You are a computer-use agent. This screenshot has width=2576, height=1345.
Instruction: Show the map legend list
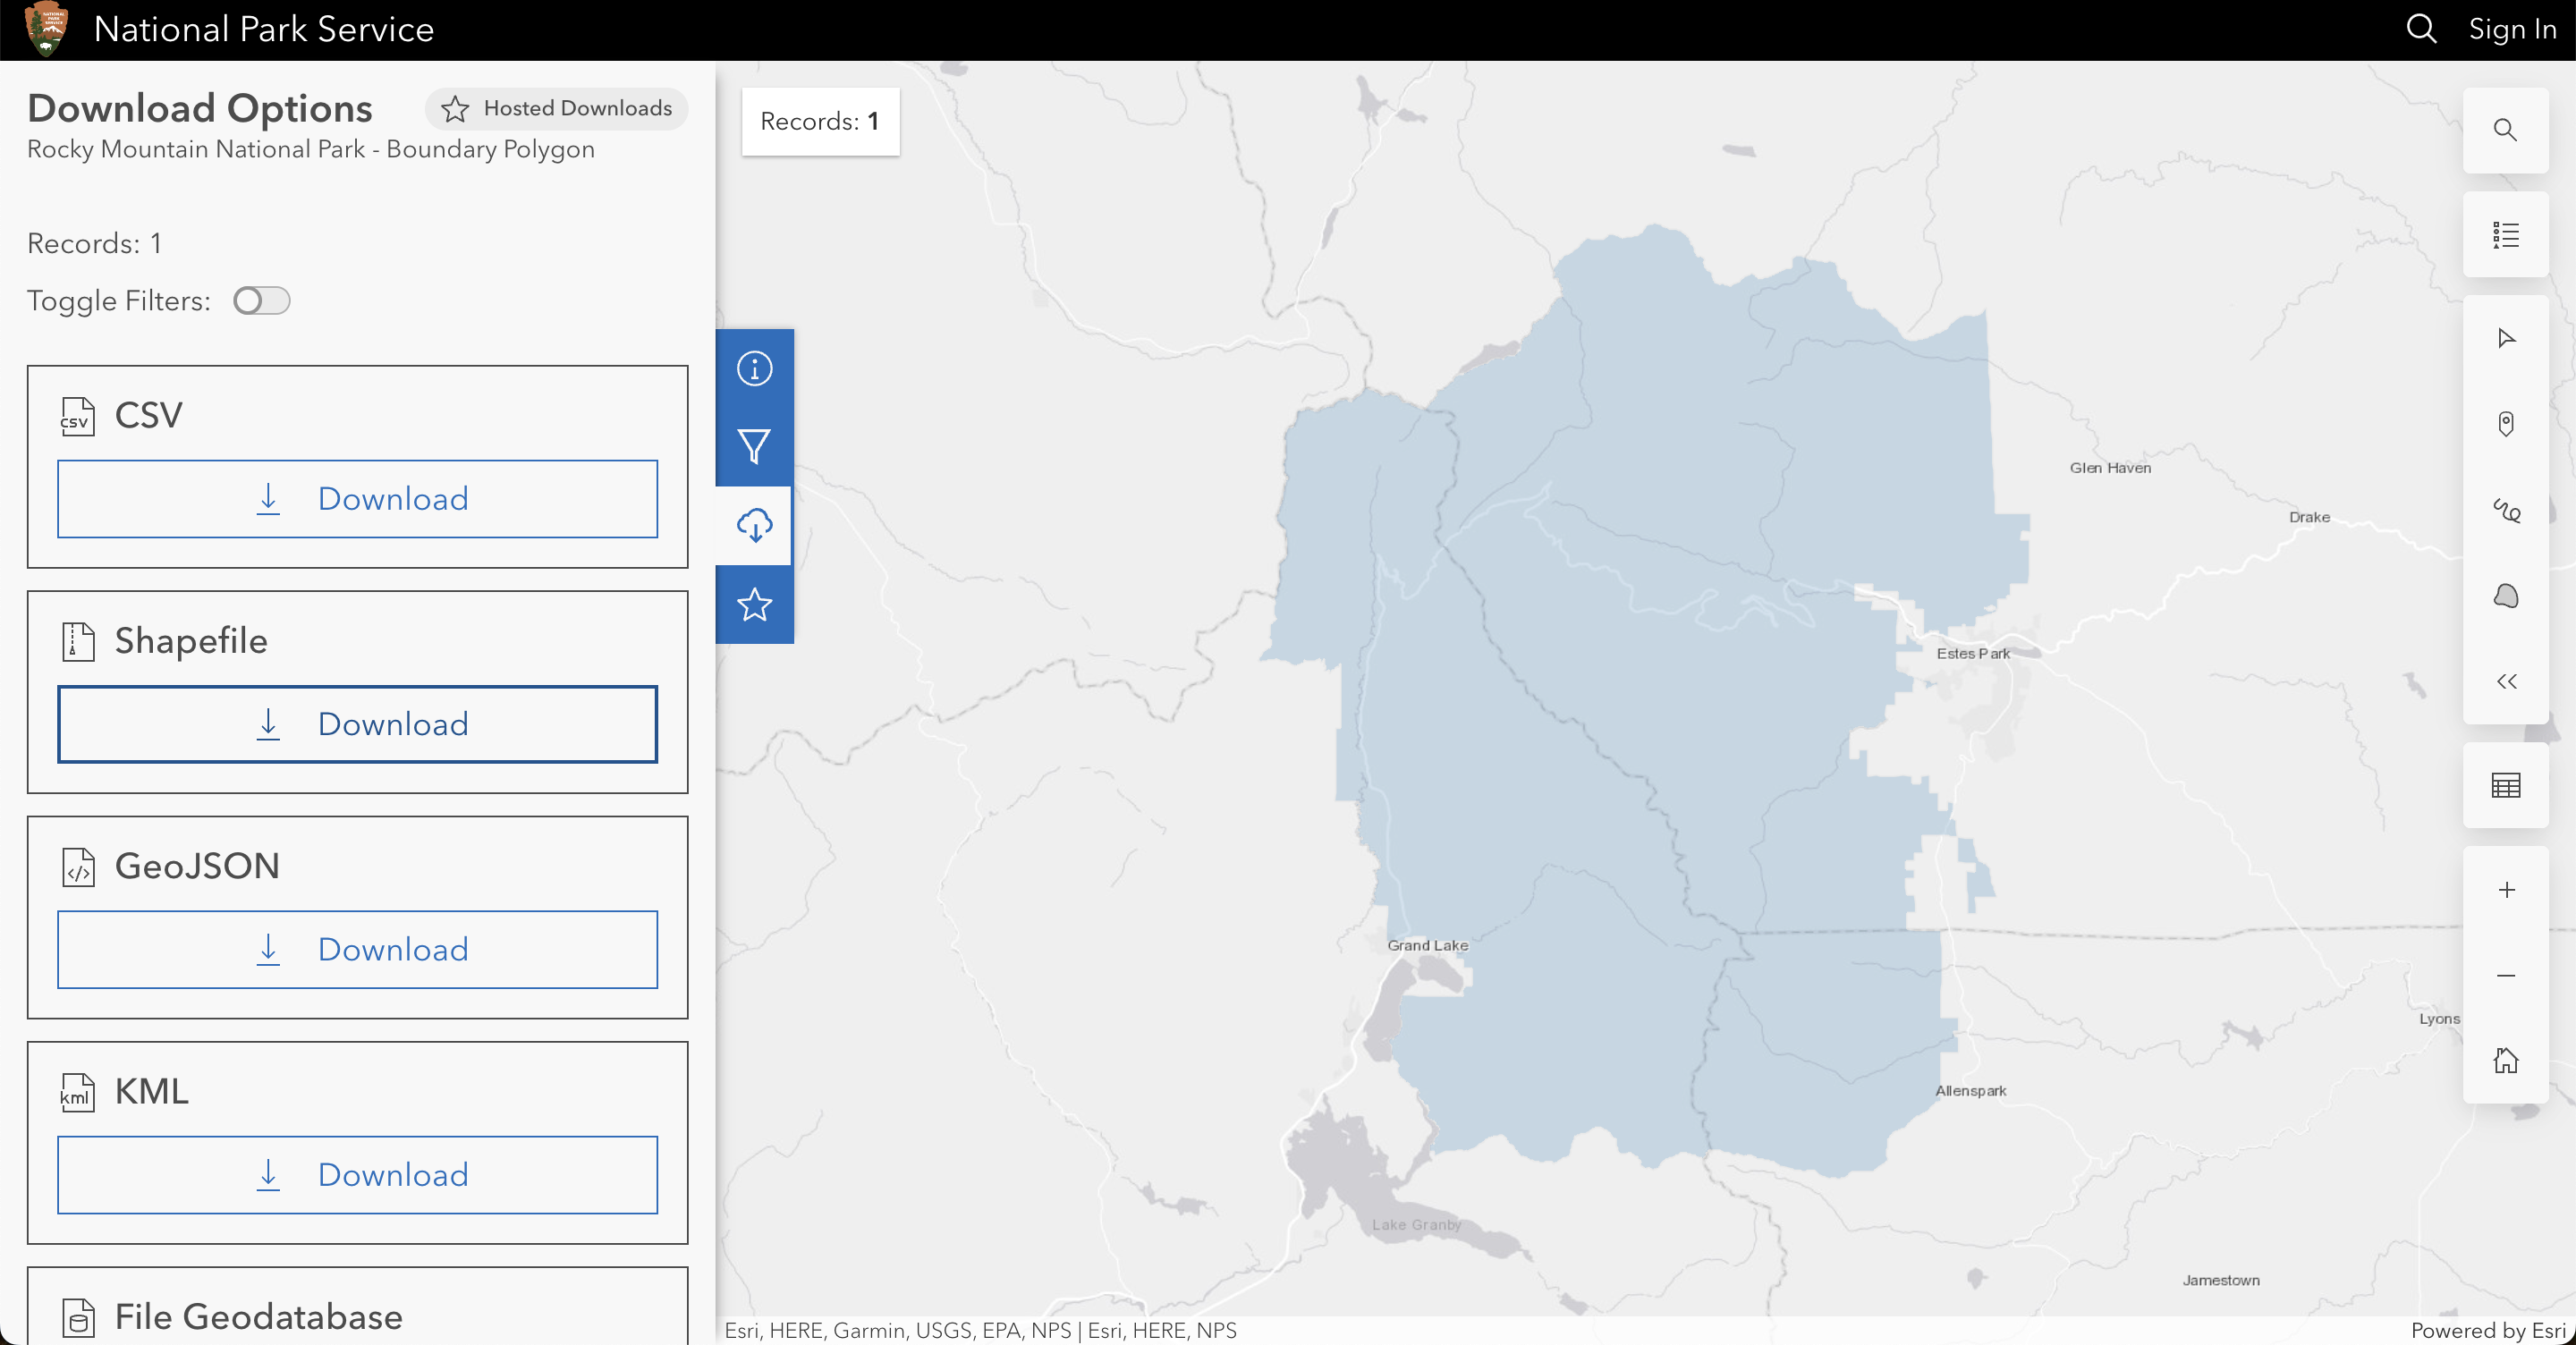2505,235
